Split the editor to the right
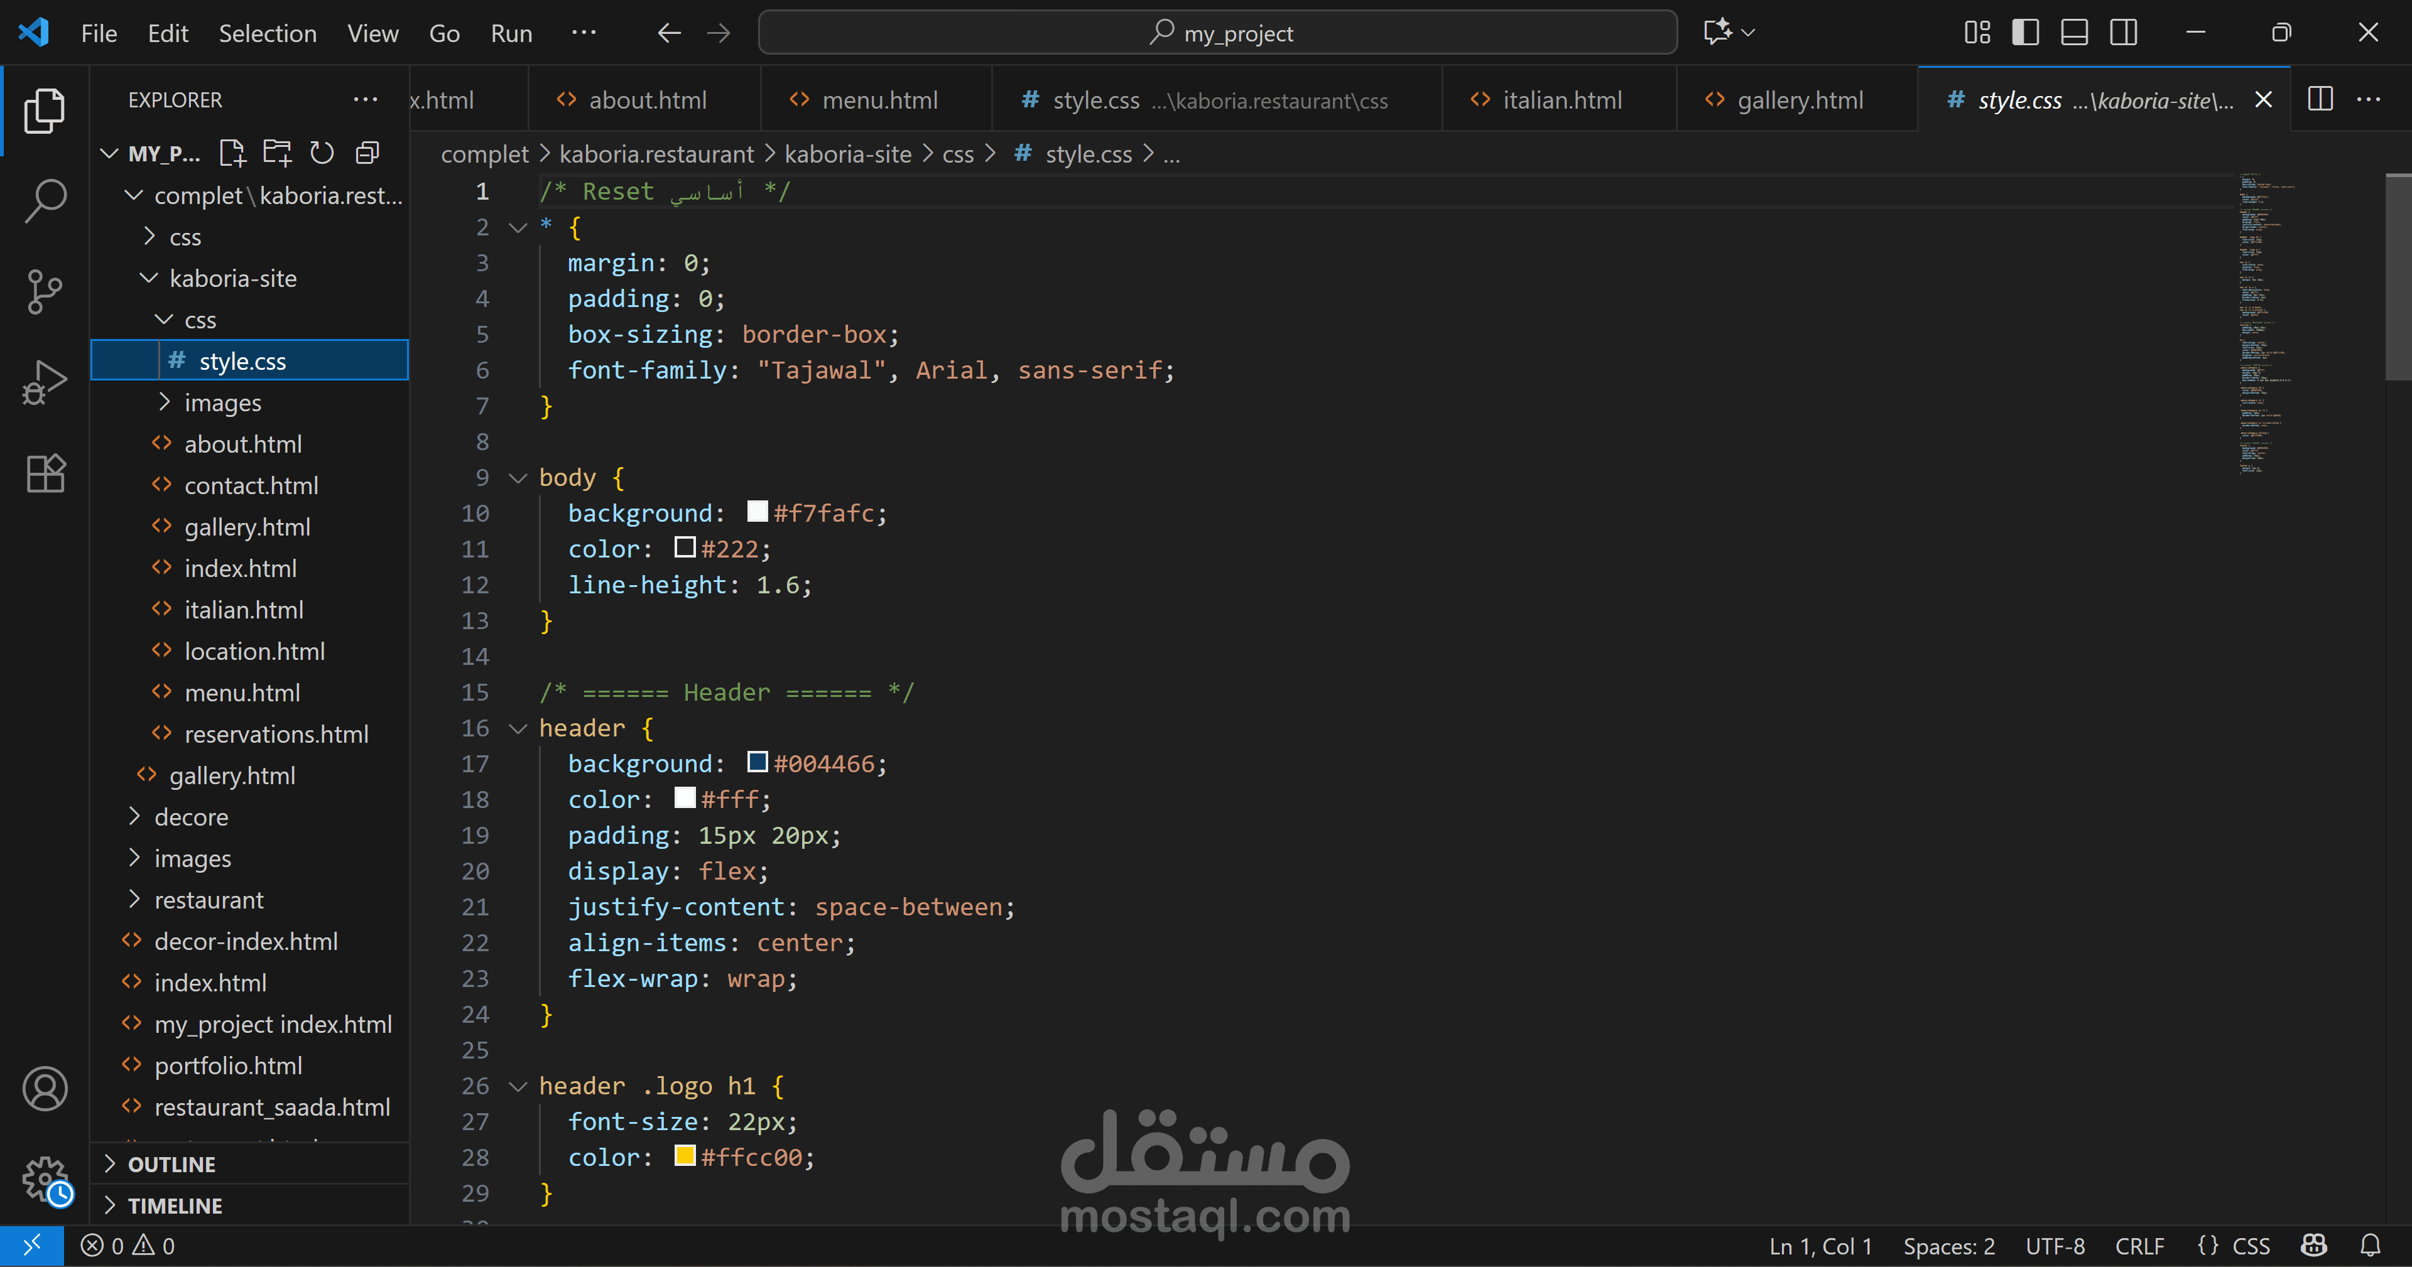 point(2319,99)
